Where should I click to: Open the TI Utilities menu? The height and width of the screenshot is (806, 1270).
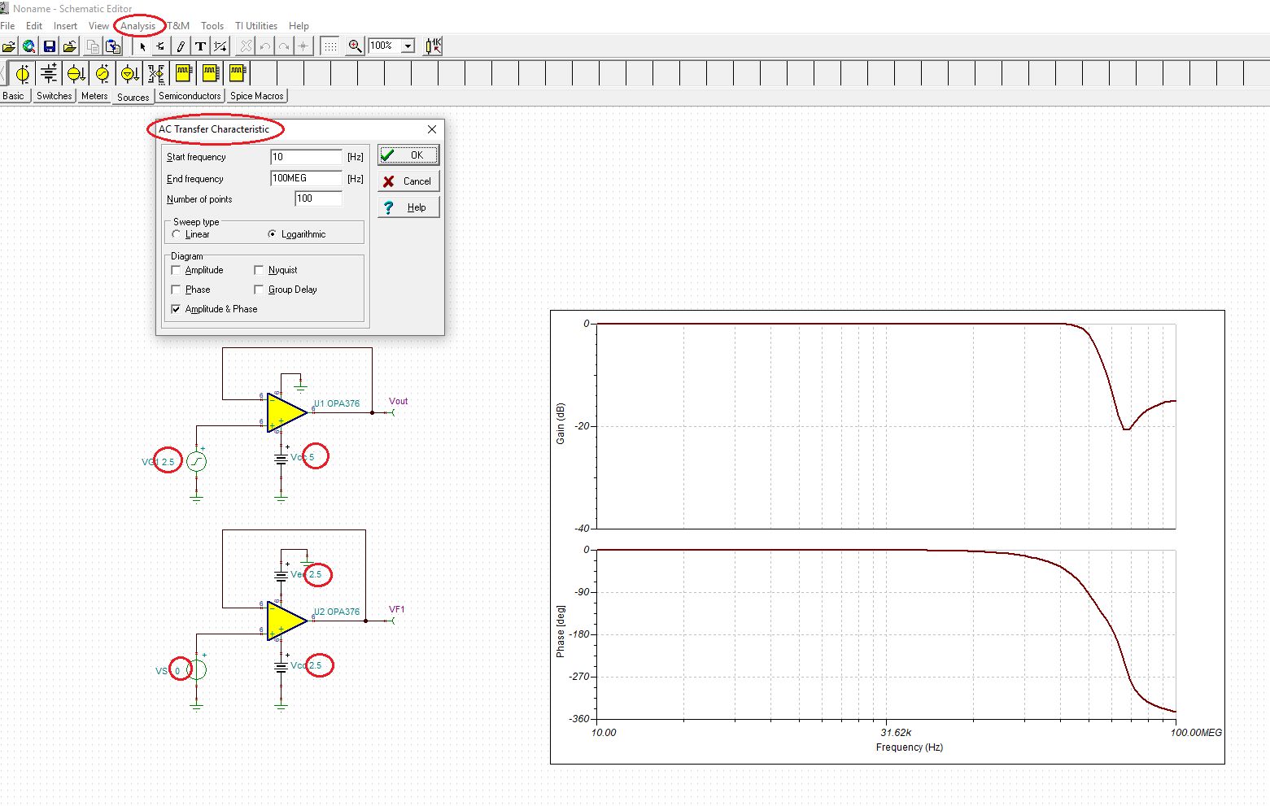click(256, 26)
